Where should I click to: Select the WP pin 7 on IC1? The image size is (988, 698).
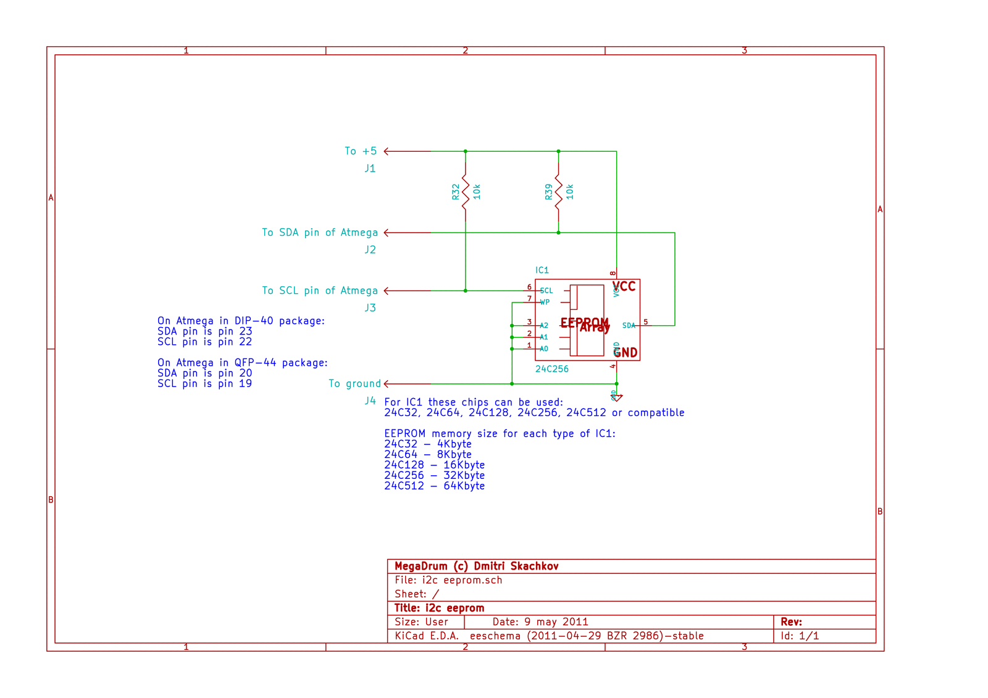(531, 302)
